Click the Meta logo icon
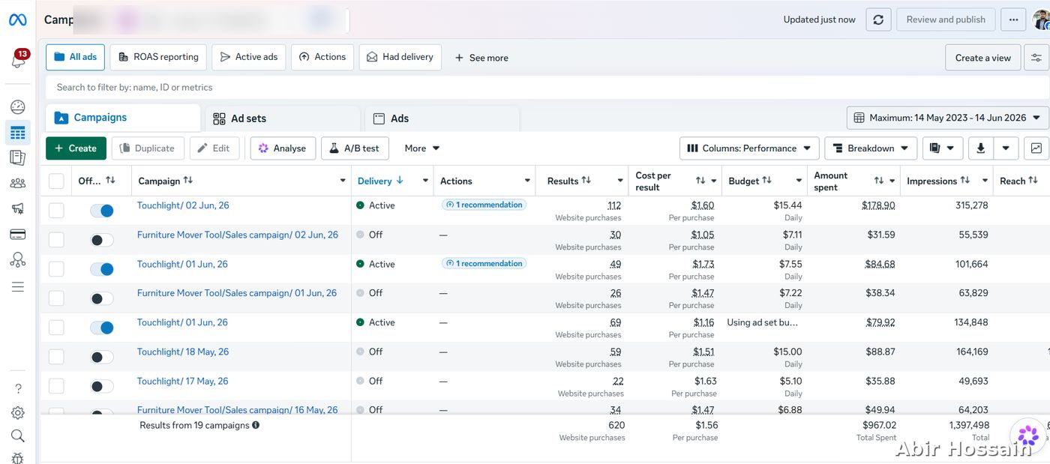Screen dimensions: 1050x464 (17, 20)
